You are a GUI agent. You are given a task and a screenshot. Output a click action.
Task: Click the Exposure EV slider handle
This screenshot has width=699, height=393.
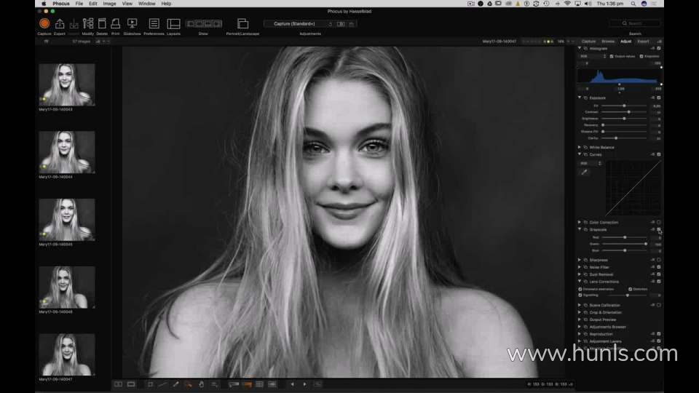[x=624, y=106]
